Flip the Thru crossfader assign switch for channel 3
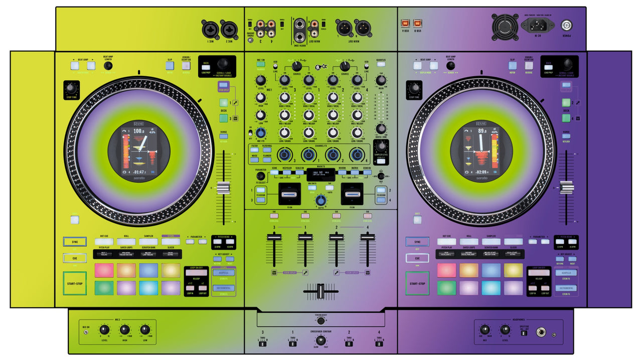The height and width of the screenshot is (362, 642). (262, 343)
